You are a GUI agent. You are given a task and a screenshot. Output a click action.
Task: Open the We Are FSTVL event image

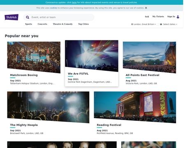tap(92, 56)
